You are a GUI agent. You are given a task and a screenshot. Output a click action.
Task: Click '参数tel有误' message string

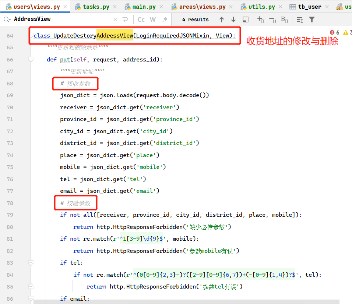[x=219, y=287]
